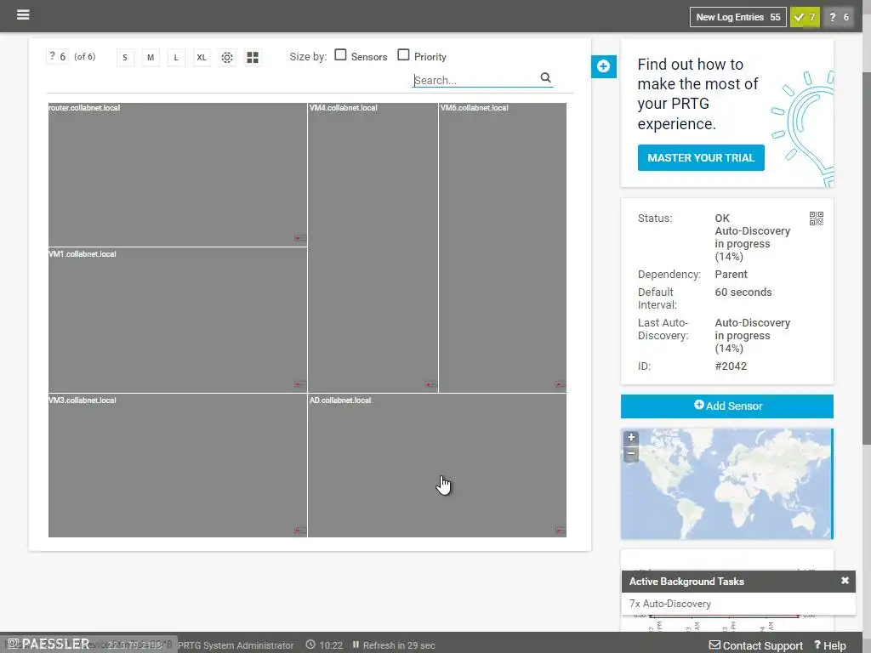This screenshot has width=871, height=653.
Task: Click the red flag on VM6.collabnet.local tile
Action: [561, 384]
